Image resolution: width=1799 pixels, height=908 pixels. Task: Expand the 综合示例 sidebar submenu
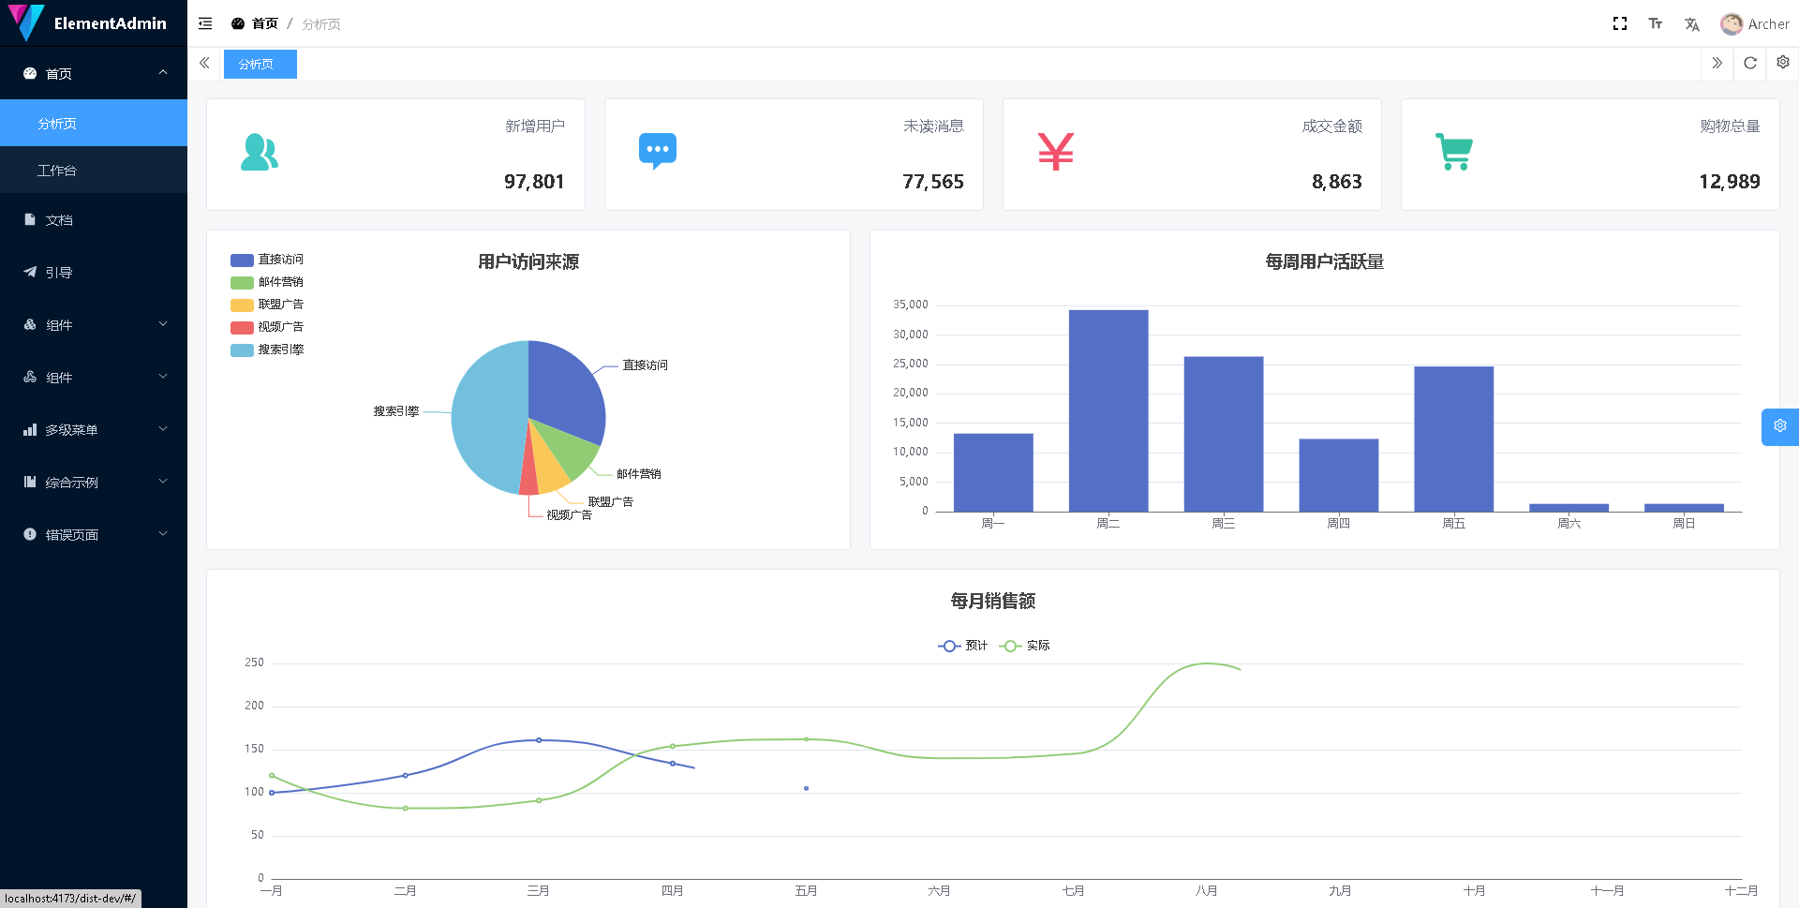[94, 483]
